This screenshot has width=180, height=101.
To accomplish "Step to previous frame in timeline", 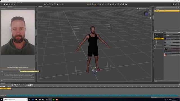I will pos(14,85).
